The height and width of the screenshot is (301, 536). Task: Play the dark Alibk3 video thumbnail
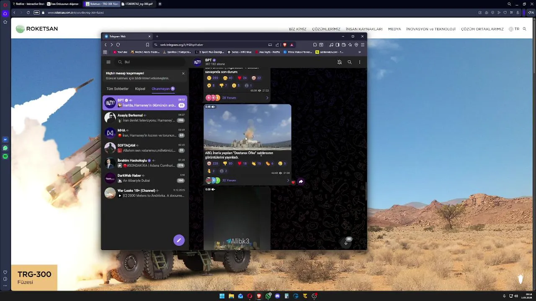point(237,218)
